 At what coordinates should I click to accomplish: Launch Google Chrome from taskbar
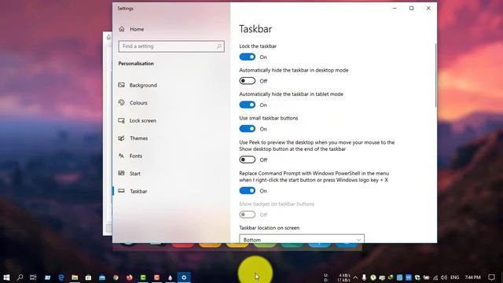click(x=116, y=277)
